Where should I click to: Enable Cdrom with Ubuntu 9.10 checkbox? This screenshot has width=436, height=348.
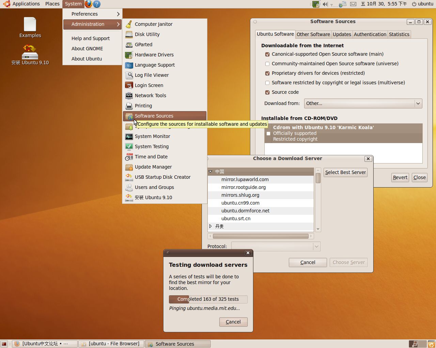[x=268, y=134]
